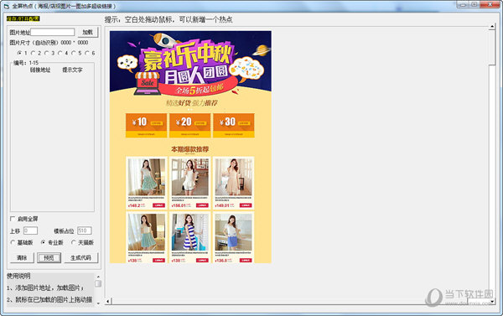Click the red buy button beside ¥156.01
Image resolution: width=503 pixels, height=316 pixels.
coord(202,205)
